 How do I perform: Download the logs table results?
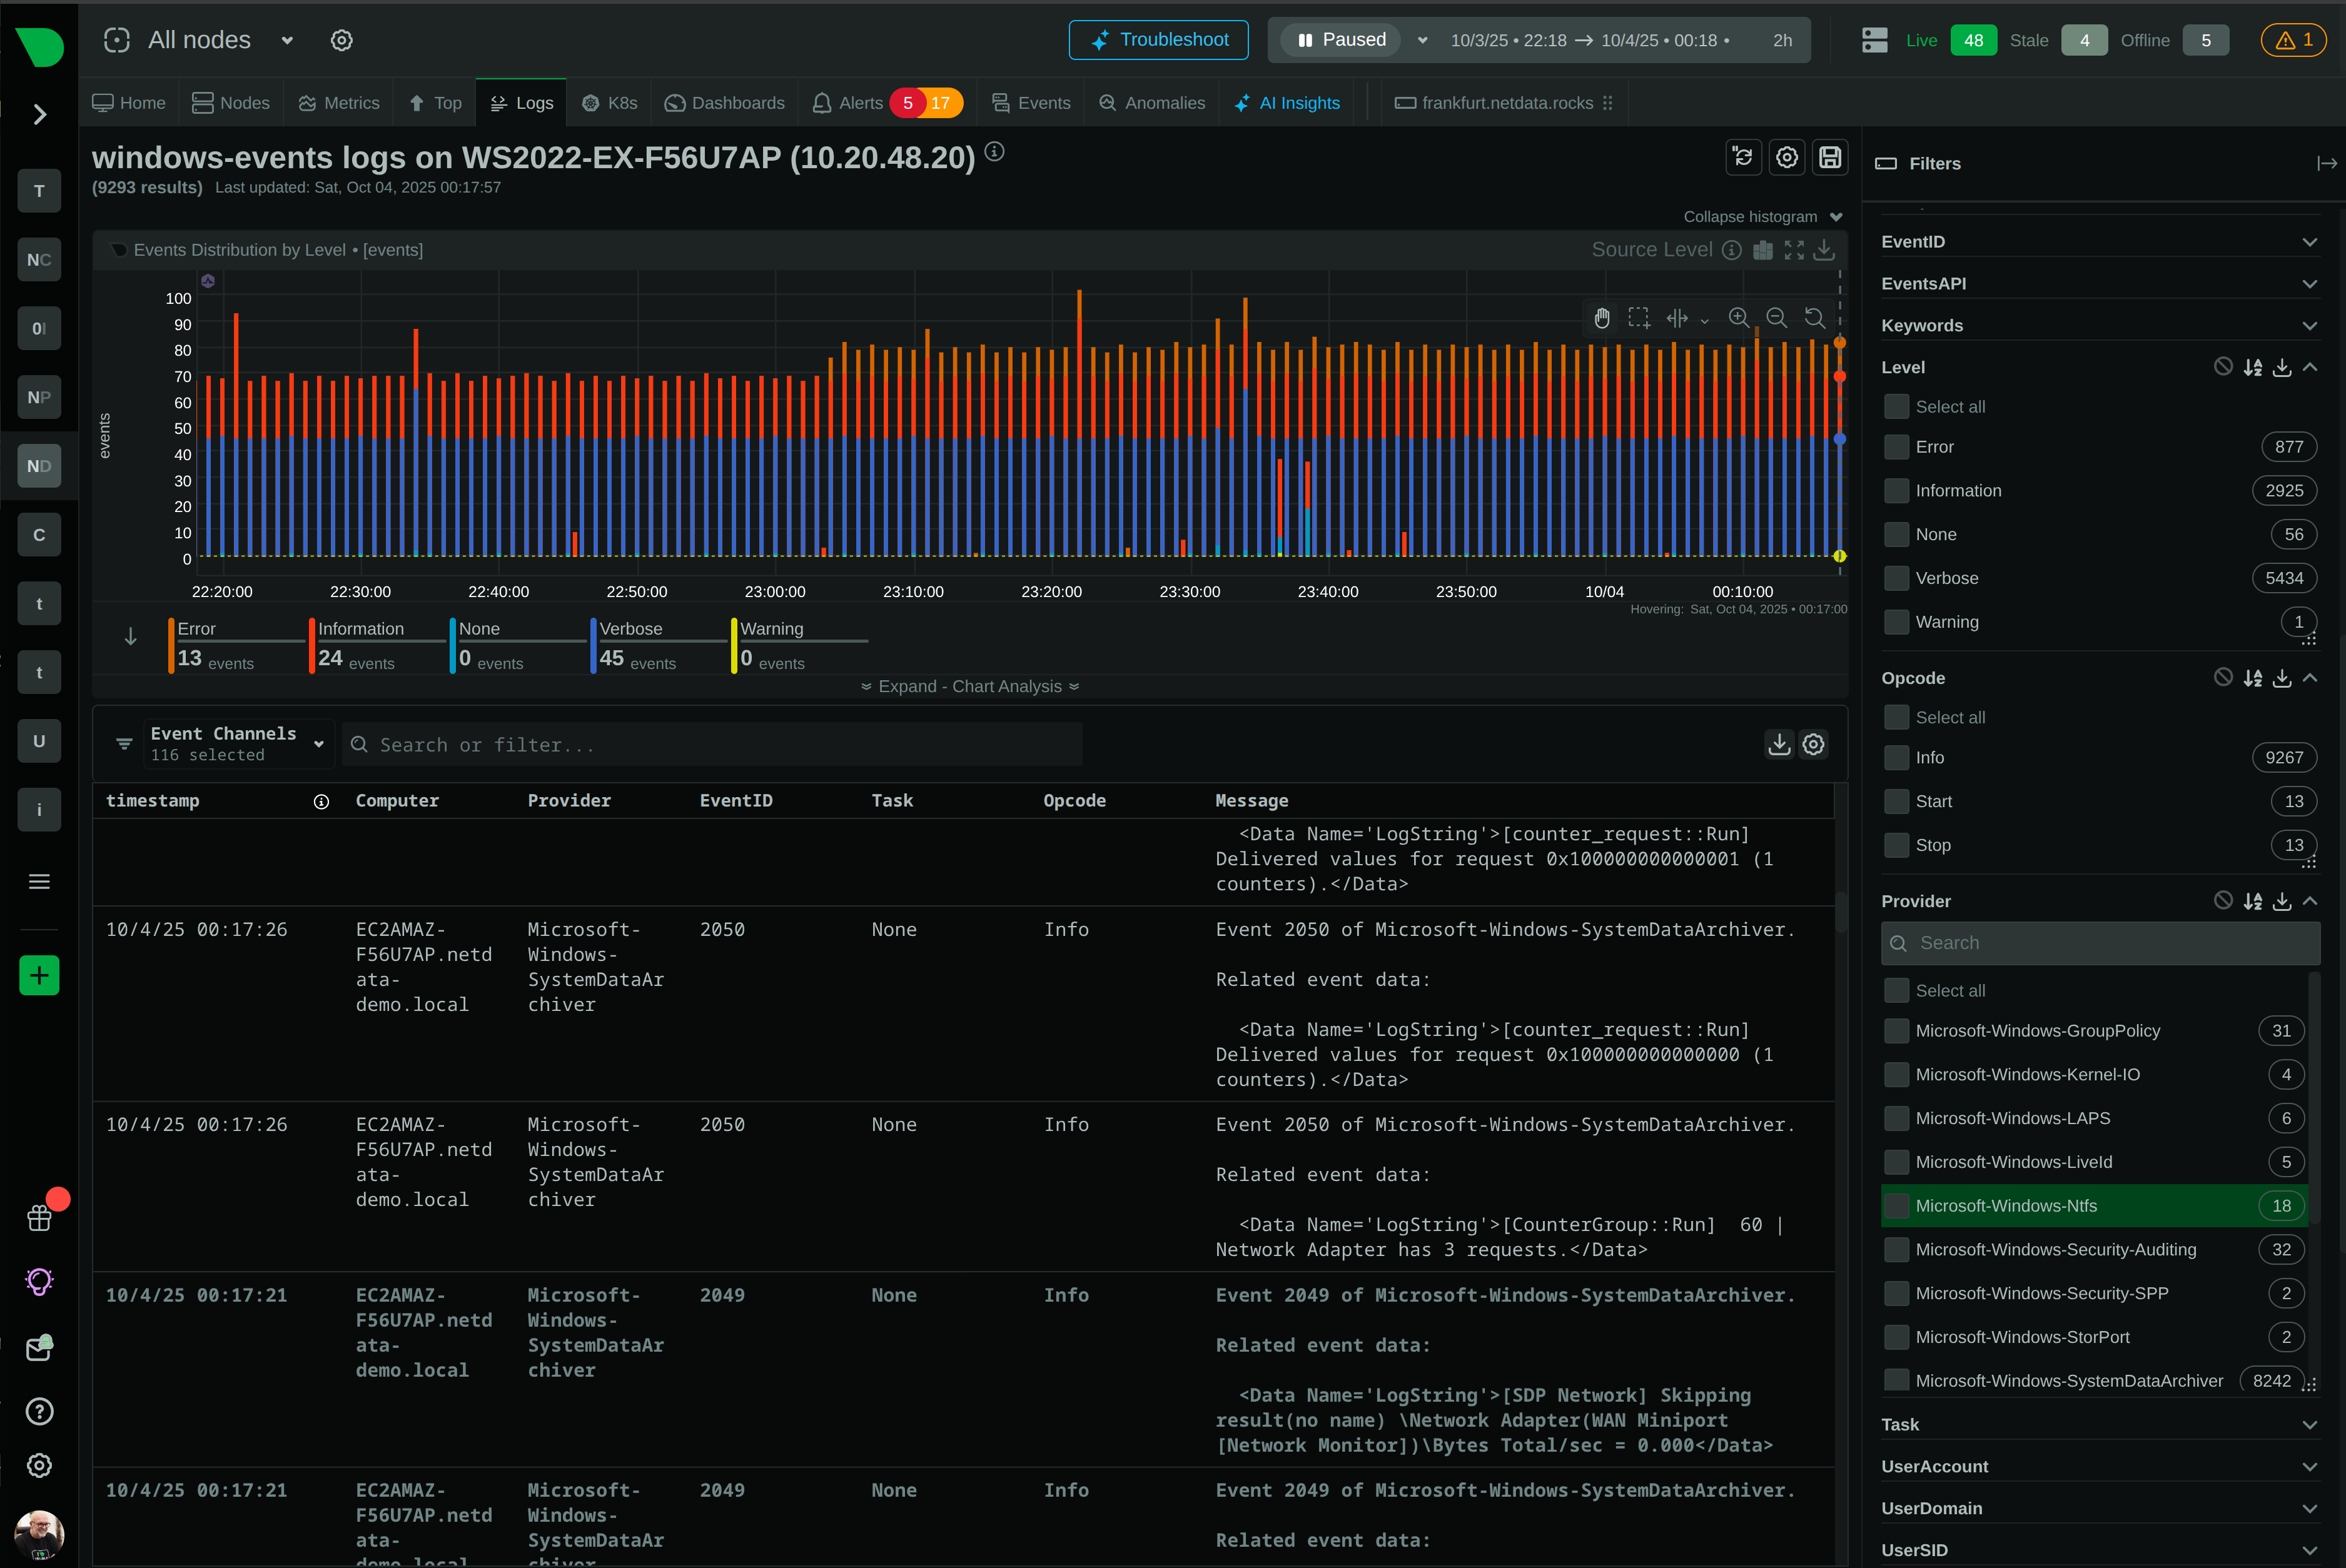pos(1779,744)
